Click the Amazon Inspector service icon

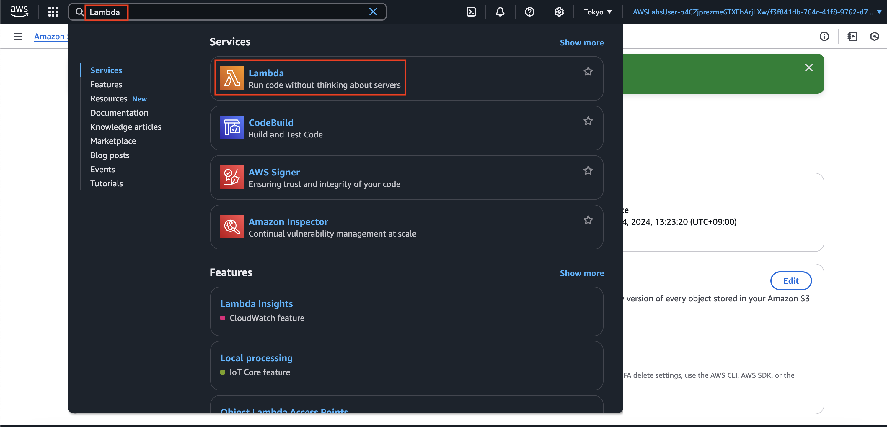232,226
